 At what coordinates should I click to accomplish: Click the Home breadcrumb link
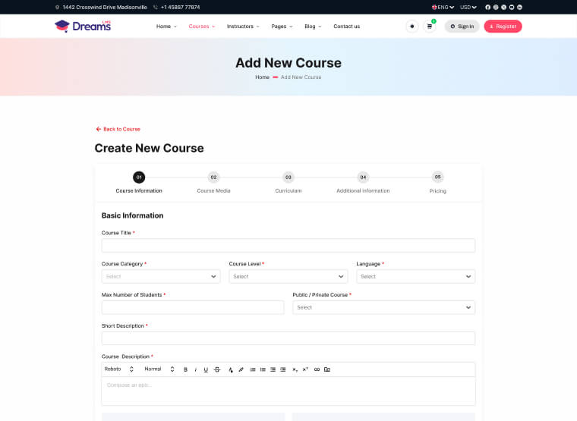(263, 77)
